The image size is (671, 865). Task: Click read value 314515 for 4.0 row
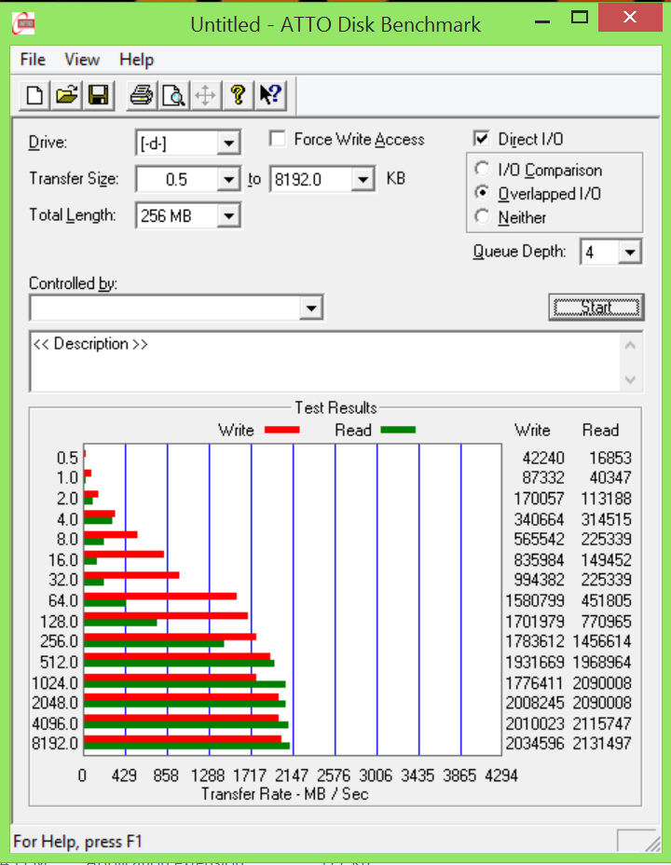(606, 519)
